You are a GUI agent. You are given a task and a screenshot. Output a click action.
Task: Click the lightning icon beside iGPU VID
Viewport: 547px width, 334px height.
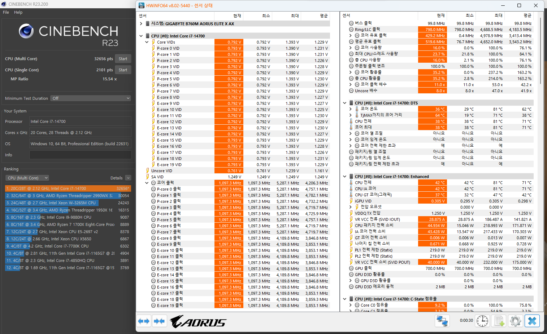click(x=351, y=201)
